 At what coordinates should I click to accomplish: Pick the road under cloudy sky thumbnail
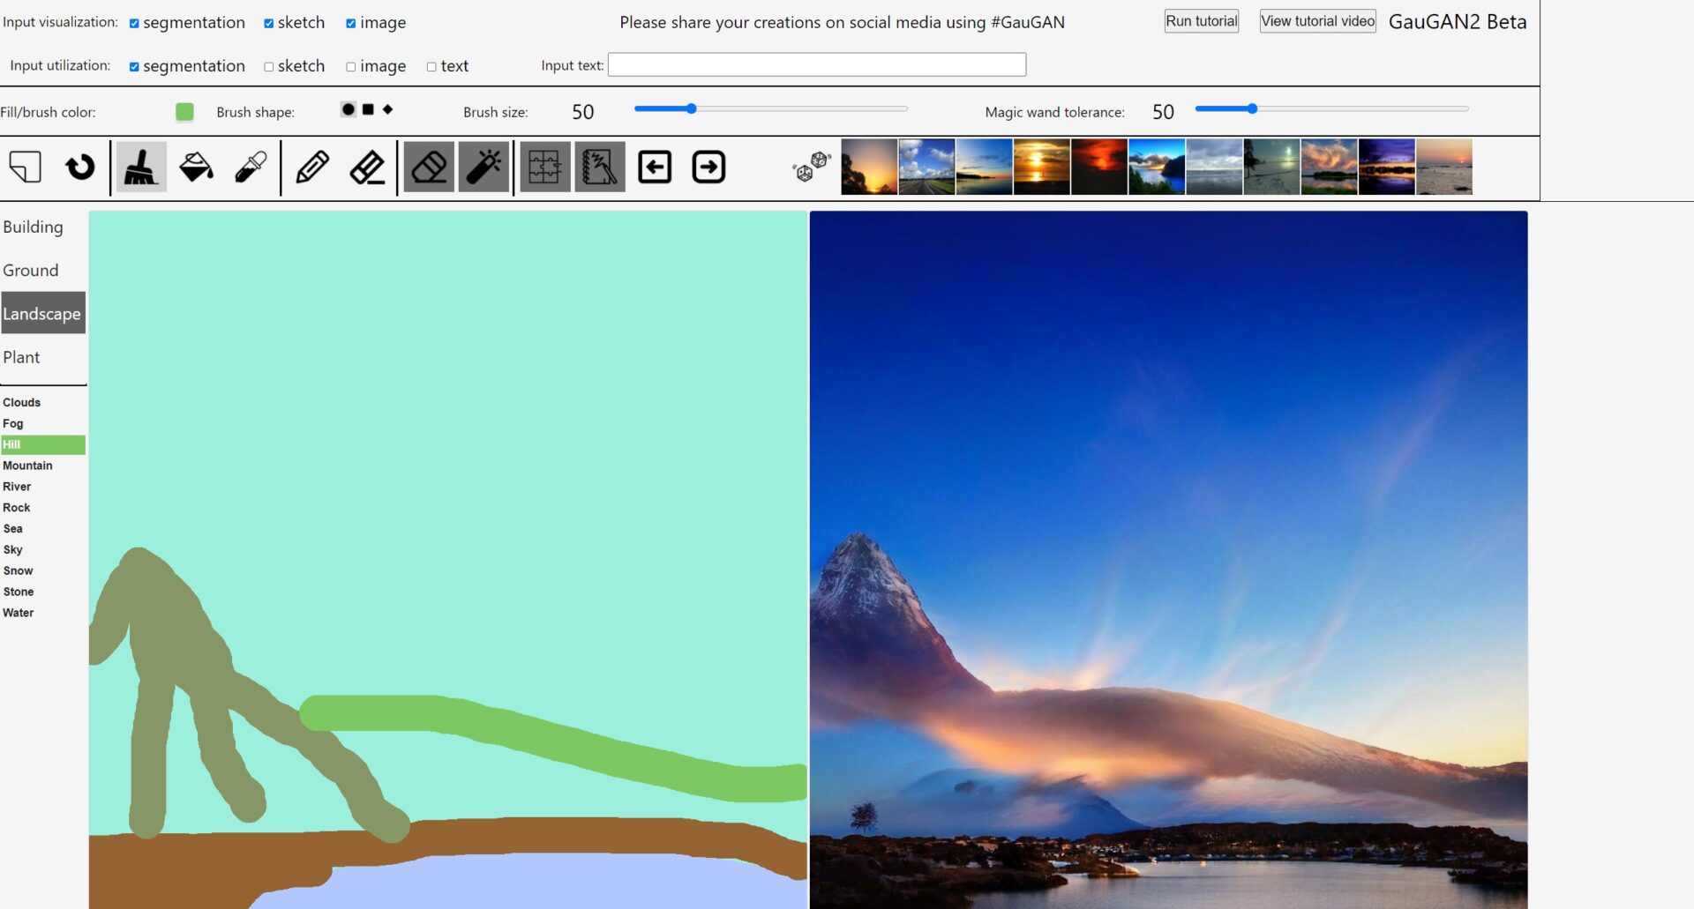tap(926, 167)
